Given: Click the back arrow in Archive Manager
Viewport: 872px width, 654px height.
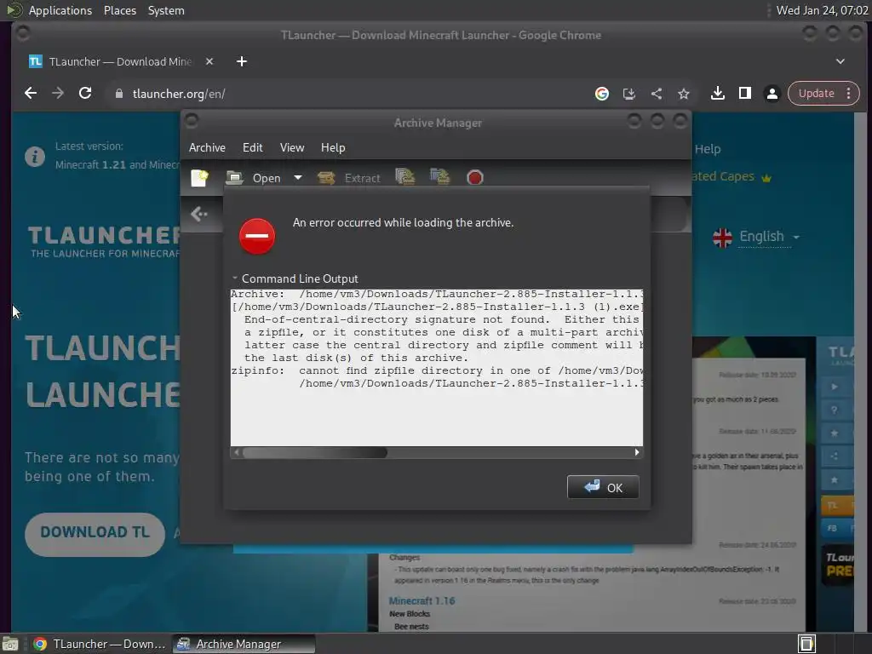Looking at the screenshot, I should point(199,214).
